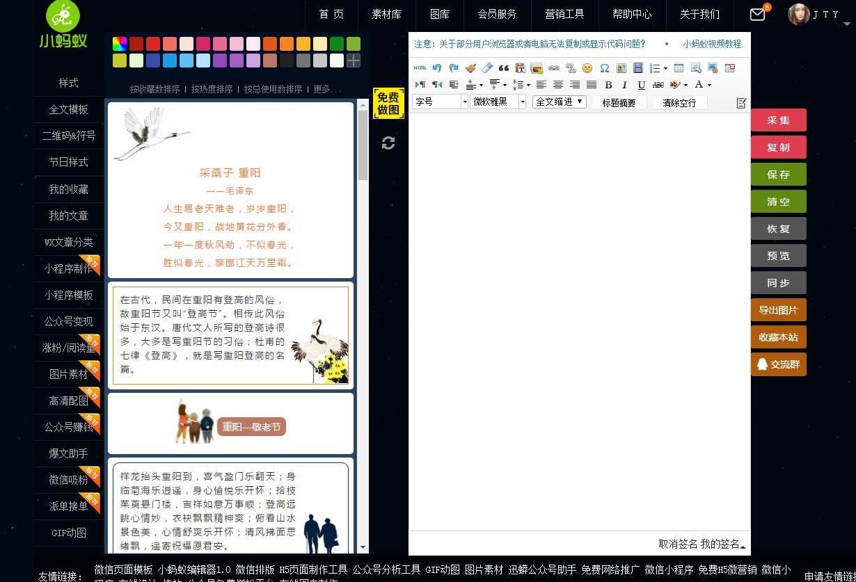Click the 预览 preview button
The image size is (856, 582).
coord(778,255)
